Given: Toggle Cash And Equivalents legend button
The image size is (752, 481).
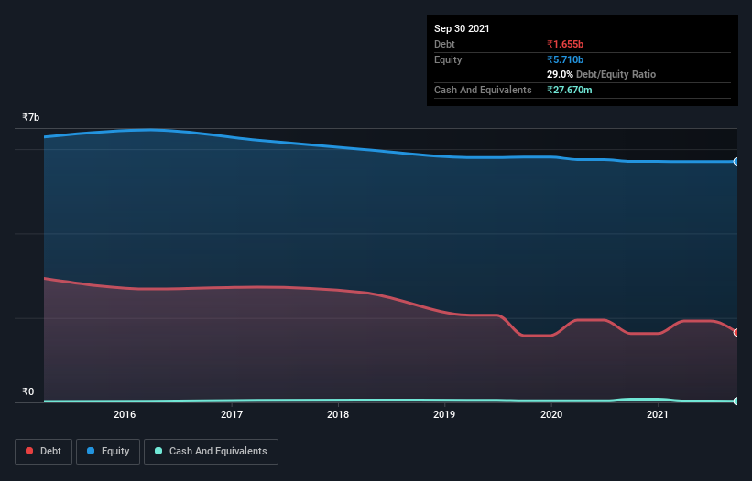Looking at the screenshot, I should (211, 452).
